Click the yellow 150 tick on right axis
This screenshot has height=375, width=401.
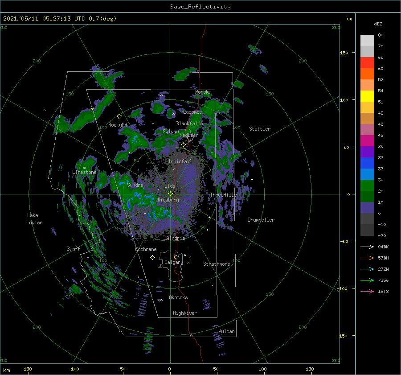pyautogui.click(x=344, y=53)
